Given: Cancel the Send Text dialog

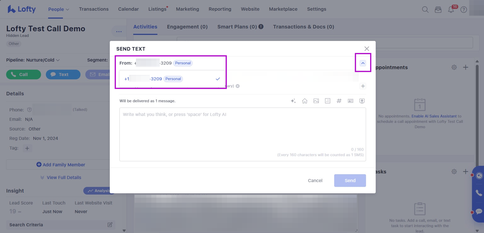Looking at the screenshot, I should (x=315, y=181).
